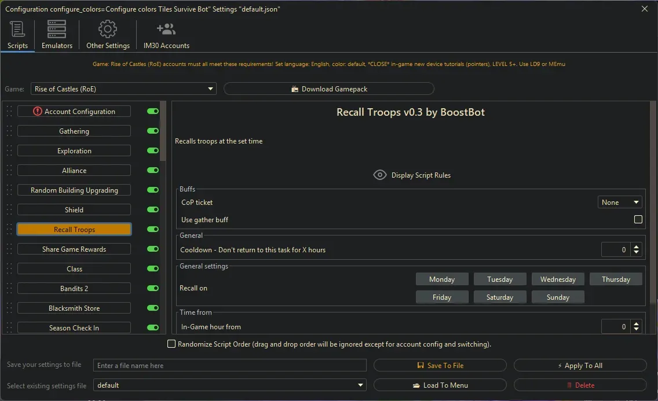
Task: Click the Shield row drag handle
Action: click(x=9, y=210)
